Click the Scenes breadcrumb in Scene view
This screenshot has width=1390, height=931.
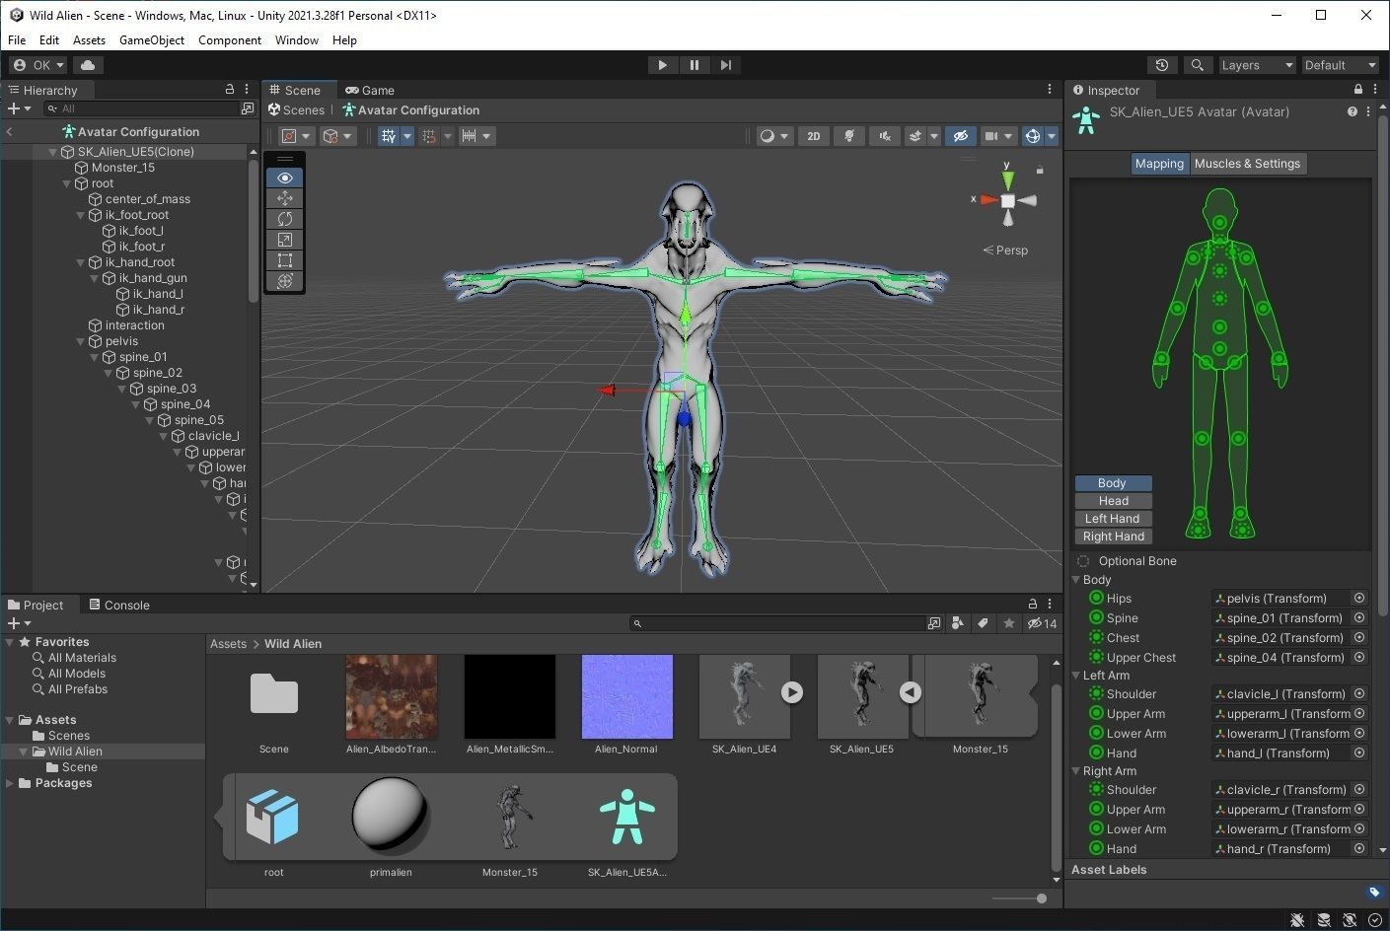[x=296, y=110]
